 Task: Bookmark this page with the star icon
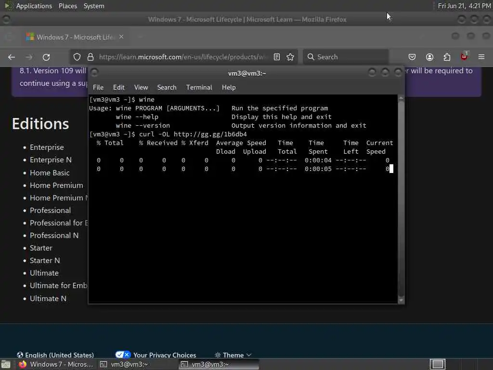coord(290,57)
